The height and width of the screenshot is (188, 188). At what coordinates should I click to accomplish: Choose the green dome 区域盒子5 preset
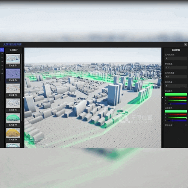click(x=13, y=118)
